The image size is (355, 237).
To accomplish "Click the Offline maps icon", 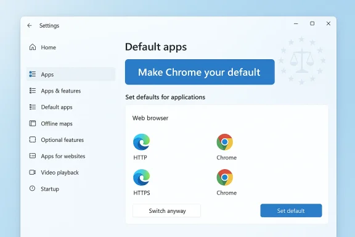I will (x=33, y=123).
